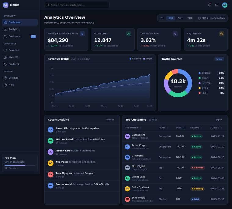Open Customers in the sidebar menu

pos(20,36)
